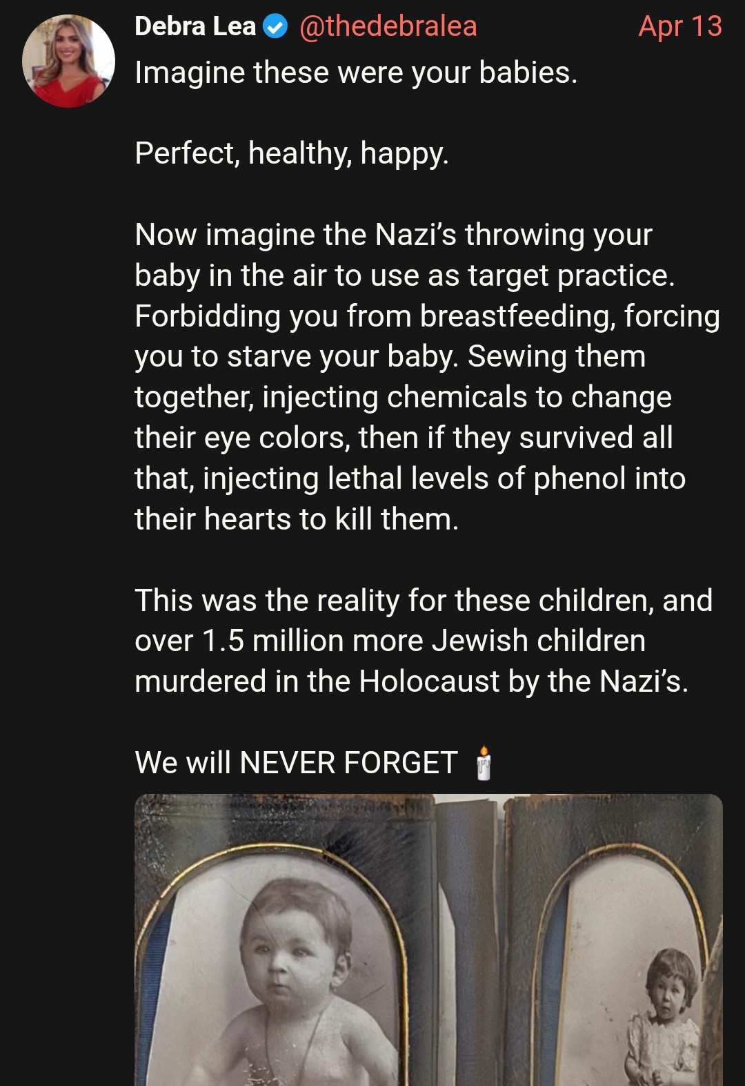Click the text 'Perfect, healthy, happy.'
Screen dimensions: 745x1086
pyautogui.click(x=292, y=153)
